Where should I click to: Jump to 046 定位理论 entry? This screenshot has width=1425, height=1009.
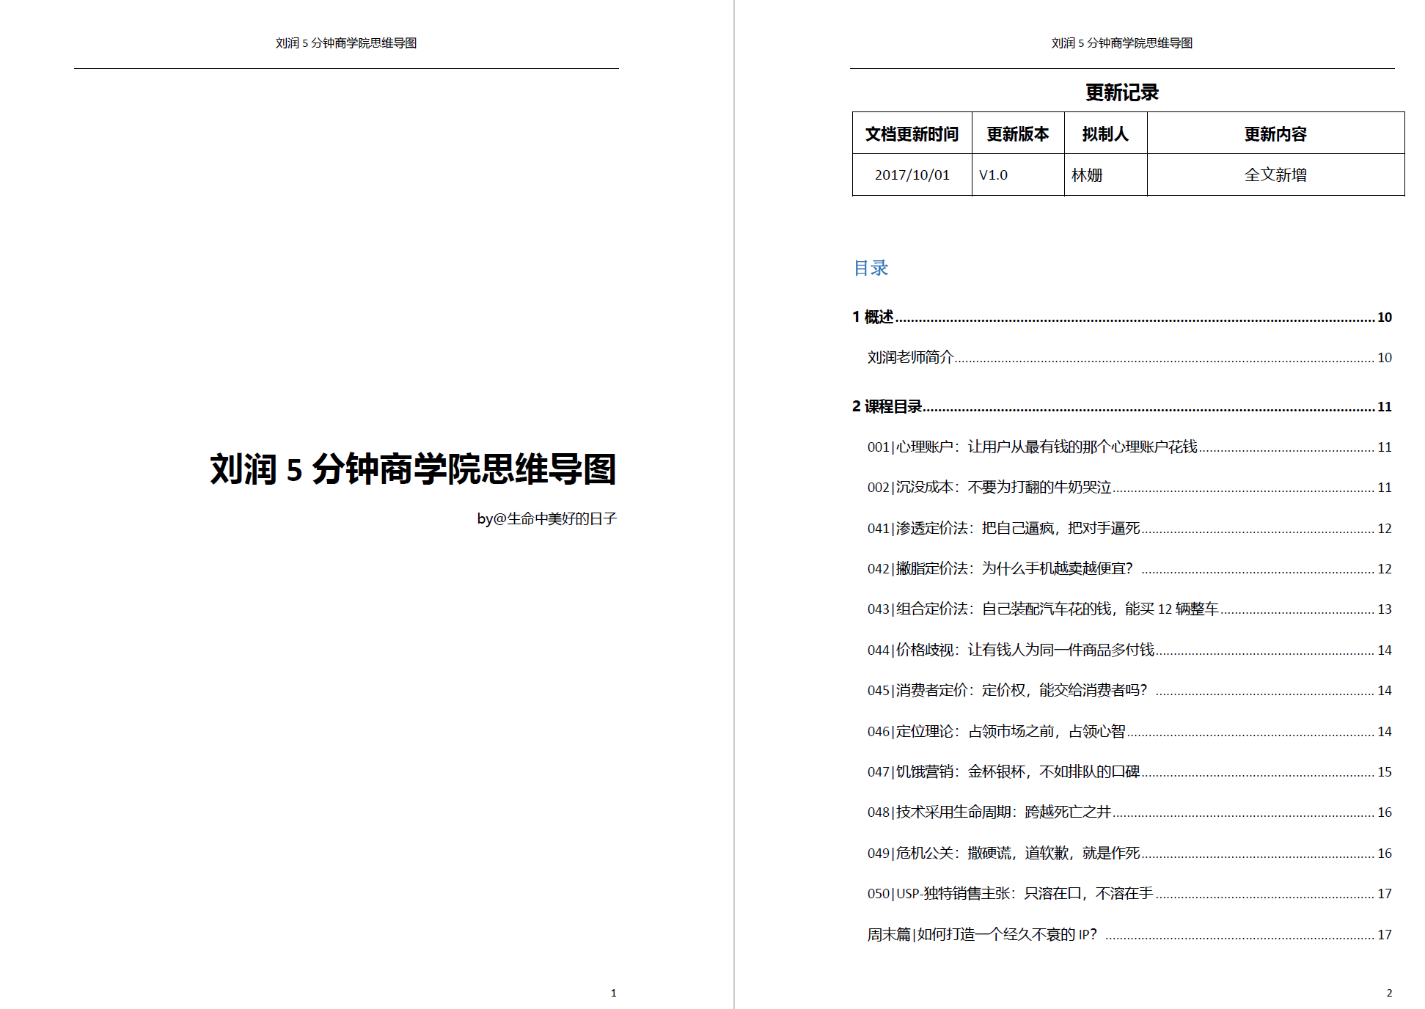point(995,731)
